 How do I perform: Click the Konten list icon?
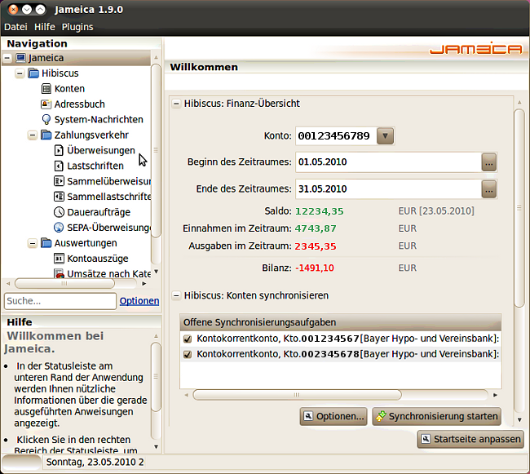46,89
